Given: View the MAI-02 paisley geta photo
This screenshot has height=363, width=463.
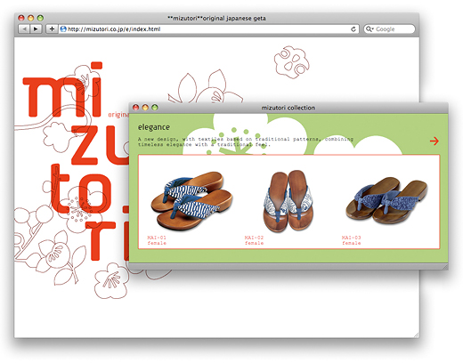Looking at the screenshot, I should 288,200.
